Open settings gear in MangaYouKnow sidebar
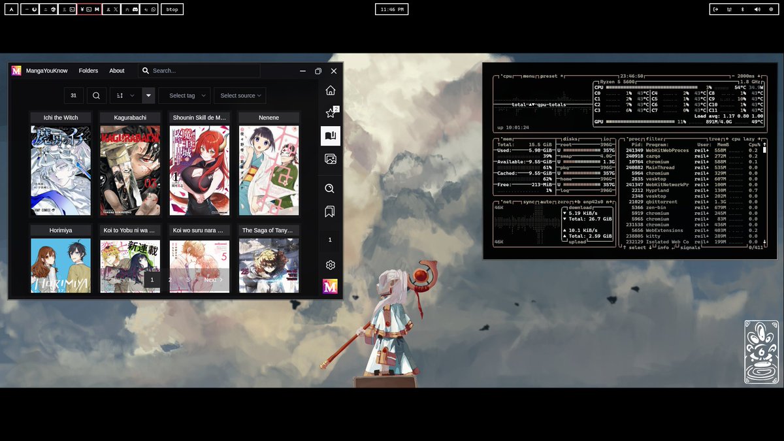The height and width of the screenshot is (441, 784). click(331, 265)
